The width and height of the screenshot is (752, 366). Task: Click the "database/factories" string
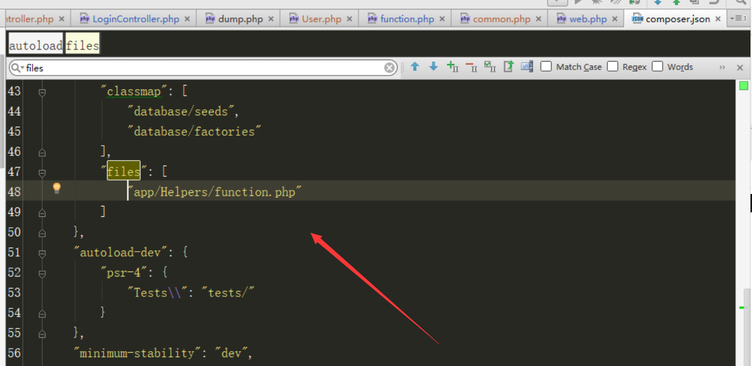[x=194, y=131]
